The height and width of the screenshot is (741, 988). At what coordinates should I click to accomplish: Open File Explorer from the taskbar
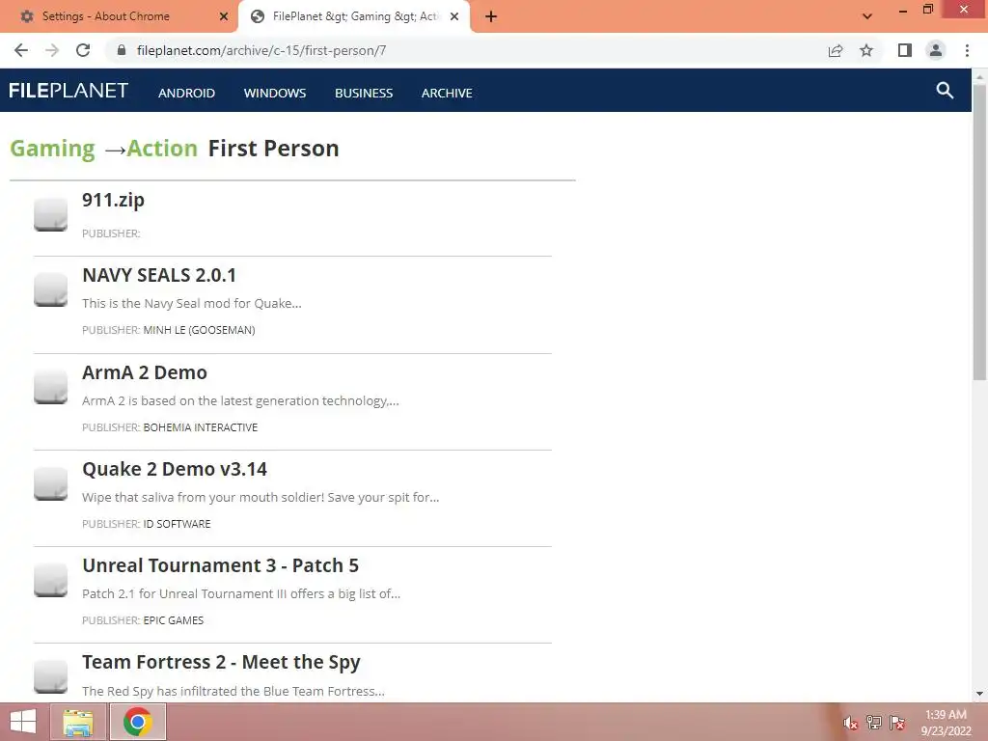point(78,722)
